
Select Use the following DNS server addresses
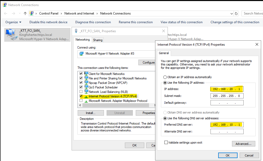165,119
